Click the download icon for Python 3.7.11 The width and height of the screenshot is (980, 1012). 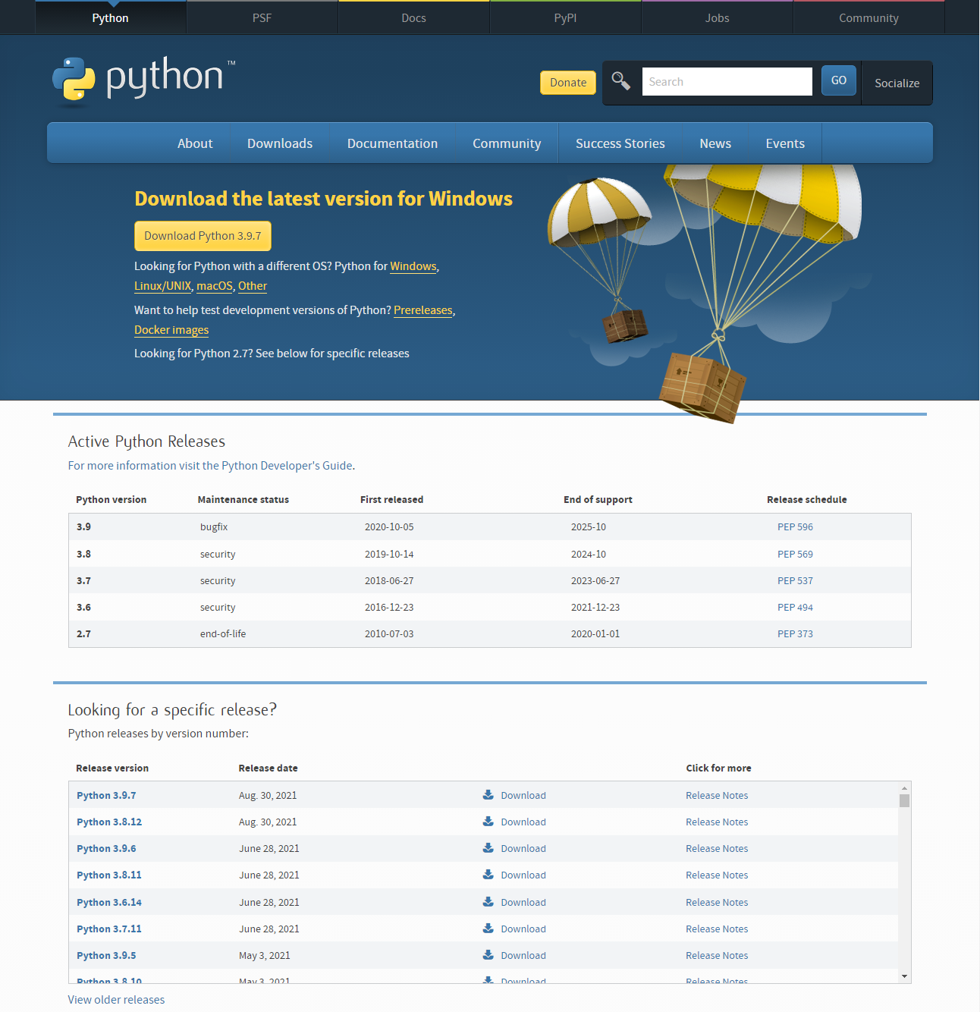coord(488,928)
